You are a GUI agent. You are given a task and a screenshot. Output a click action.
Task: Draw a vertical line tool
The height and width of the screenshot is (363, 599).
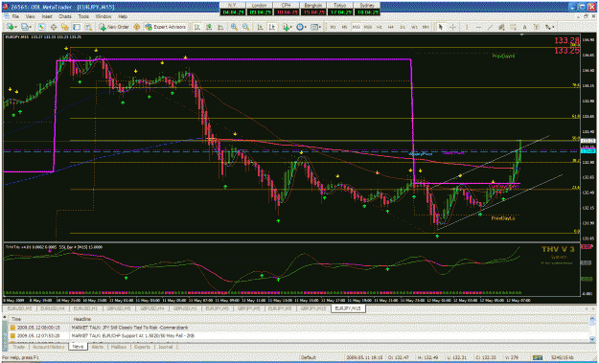pyautogui.click(x=467, y=27)
